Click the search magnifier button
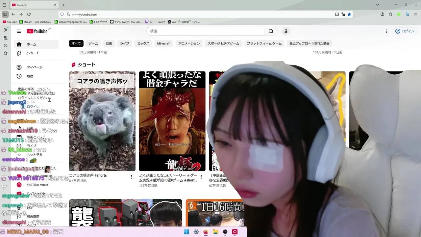 [271, 31]
